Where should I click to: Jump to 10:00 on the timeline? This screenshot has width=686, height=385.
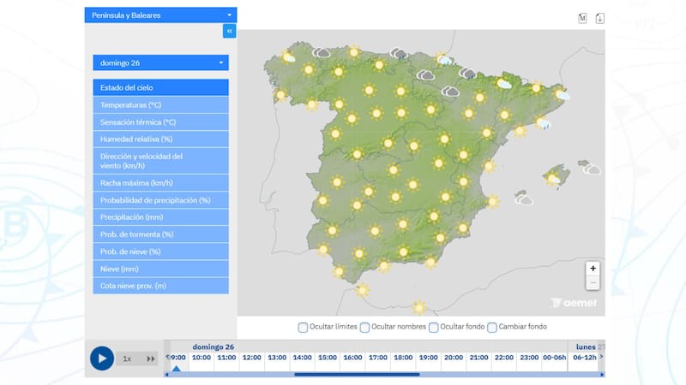[202, 358]
